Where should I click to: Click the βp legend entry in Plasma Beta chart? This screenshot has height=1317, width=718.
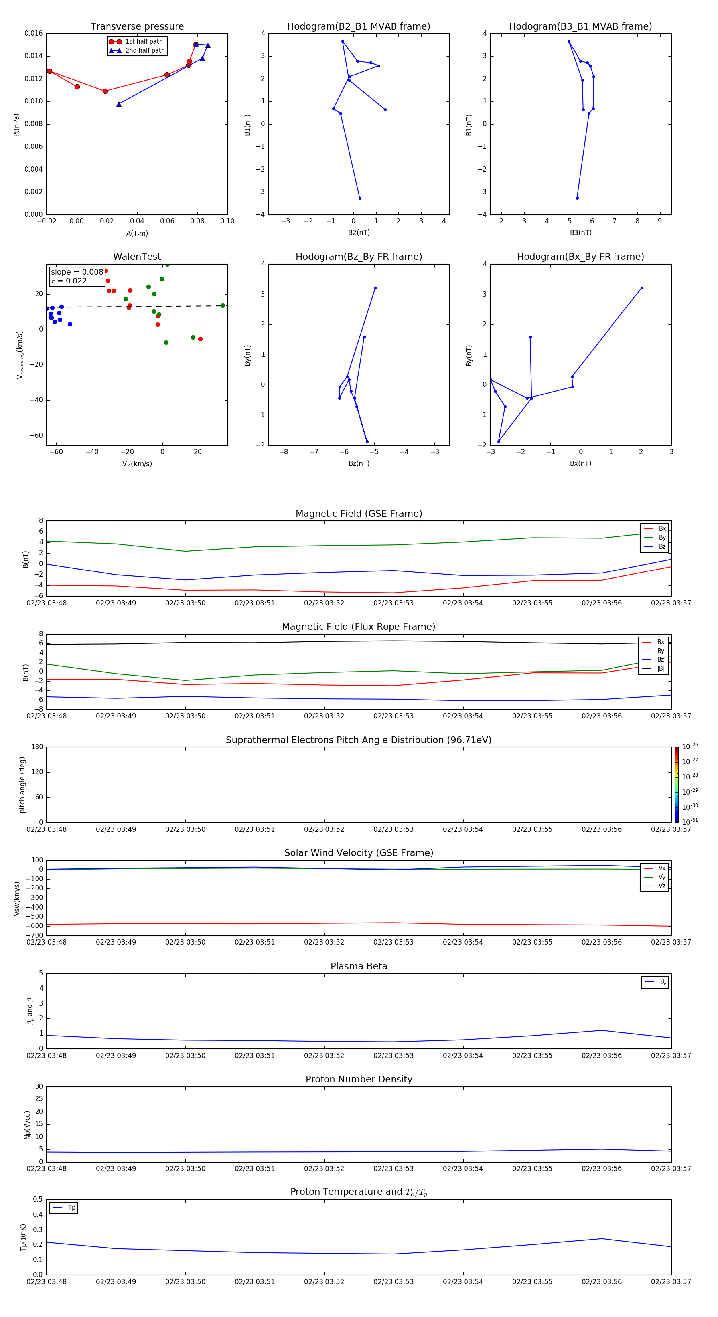click(x=655, y=982)
